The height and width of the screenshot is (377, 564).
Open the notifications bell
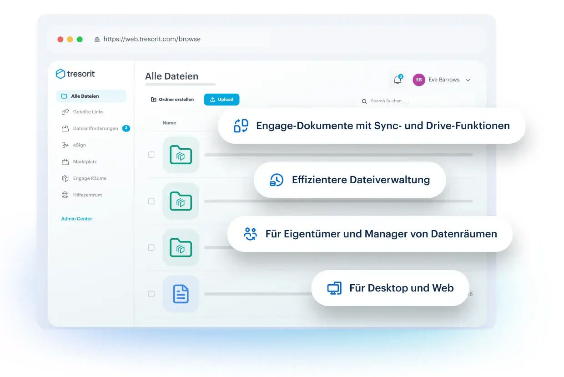(x=398, y=80)
